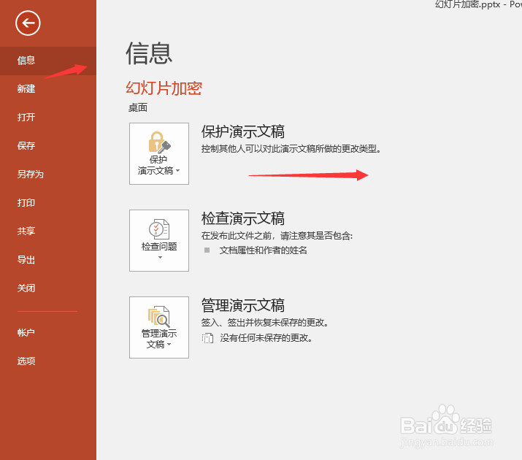522x460 pixels.
Task: Click the back arrow to exit backstage
Action: click(x=28, y=23)
